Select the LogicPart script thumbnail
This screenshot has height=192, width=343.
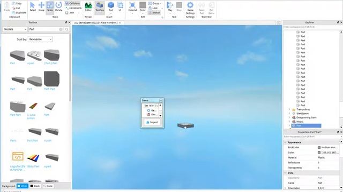[x=18, y=157]
